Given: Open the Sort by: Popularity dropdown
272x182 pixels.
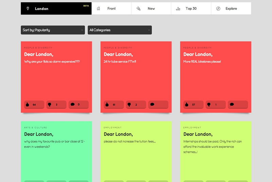Looking at the screenshot, I should [x=53, y=30].
